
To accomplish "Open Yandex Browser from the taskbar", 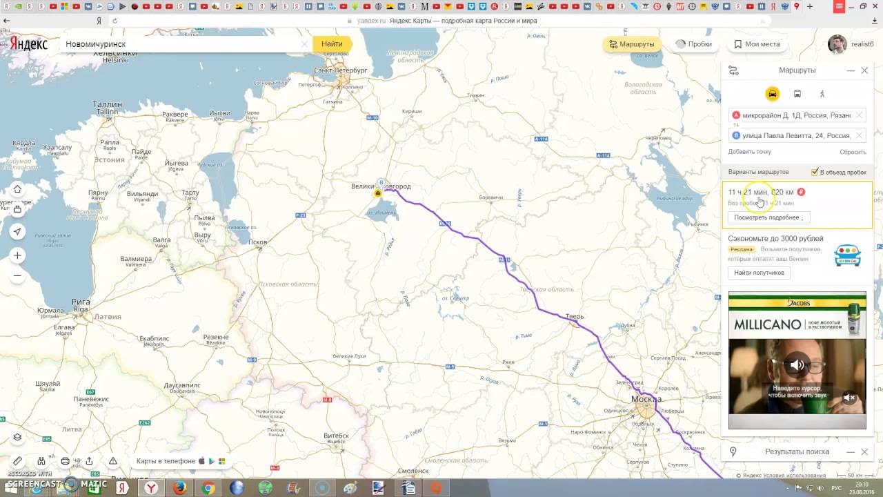I will click(150, 488).
